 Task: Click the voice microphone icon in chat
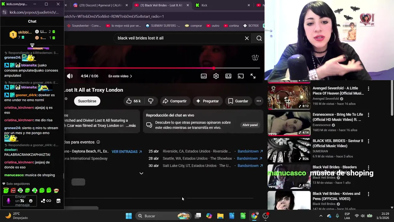[x=8, y=201]
